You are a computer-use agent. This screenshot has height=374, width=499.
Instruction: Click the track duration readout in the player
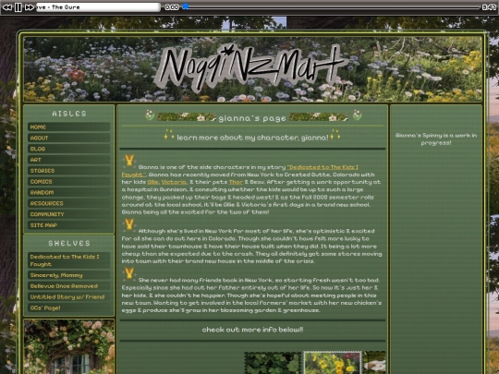point(489,7)
